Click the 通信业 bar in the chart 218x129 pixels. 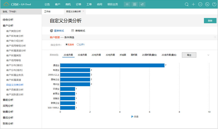pyautogui.click(x=112, y=65)
